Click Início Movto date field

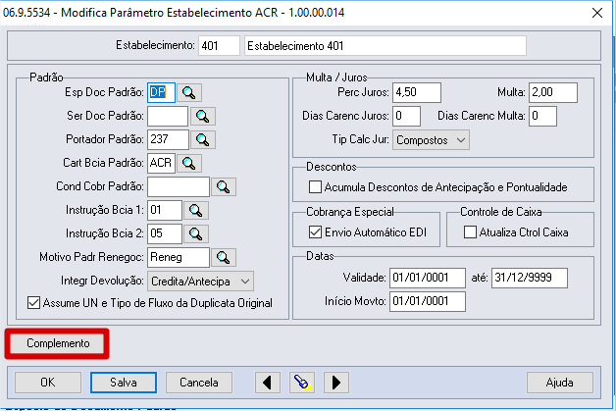pyautogui.click(x=428, y=301)
